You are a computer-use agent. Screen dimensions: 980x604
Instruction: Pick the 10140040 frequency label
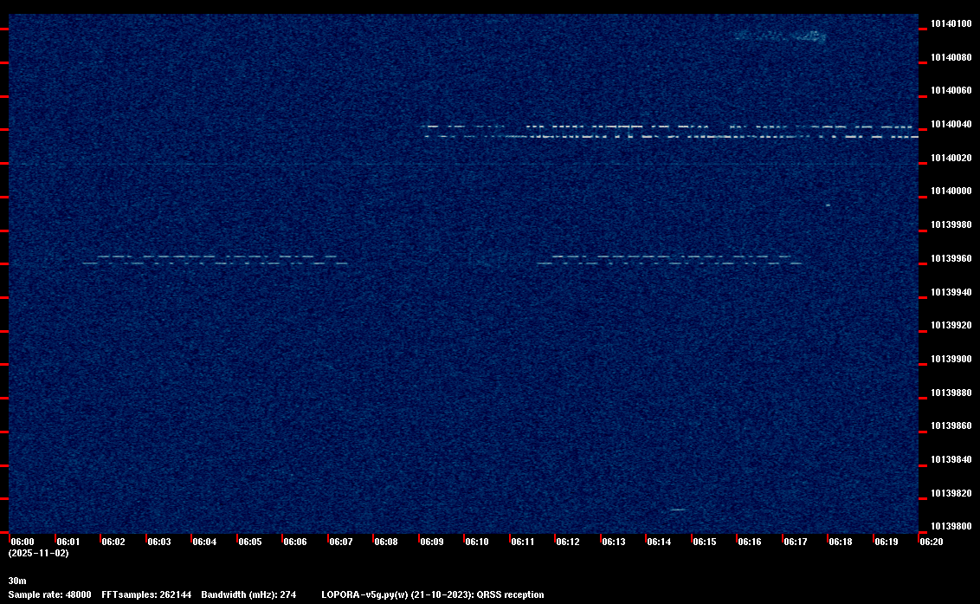pos(951,125)
